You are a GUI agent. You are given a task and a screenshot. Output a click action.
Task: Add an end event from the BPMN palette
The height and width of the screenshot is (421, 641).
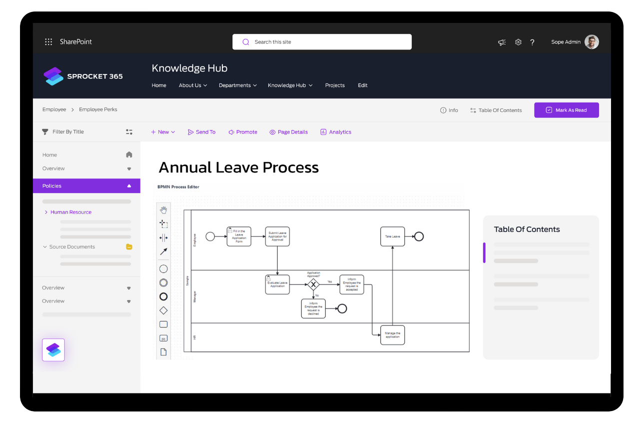pyautogui.click(x=163, y=296)
